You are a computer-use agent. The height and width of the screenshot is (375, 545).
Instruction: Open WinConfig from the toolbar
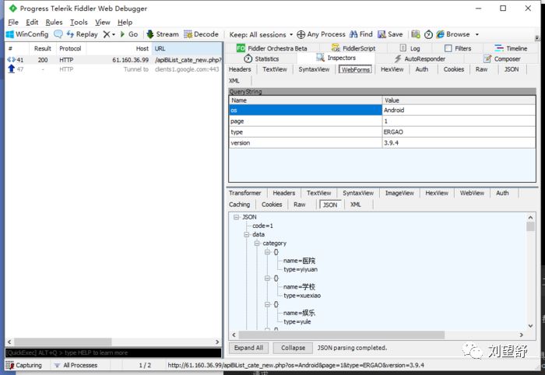pos(27,34)
